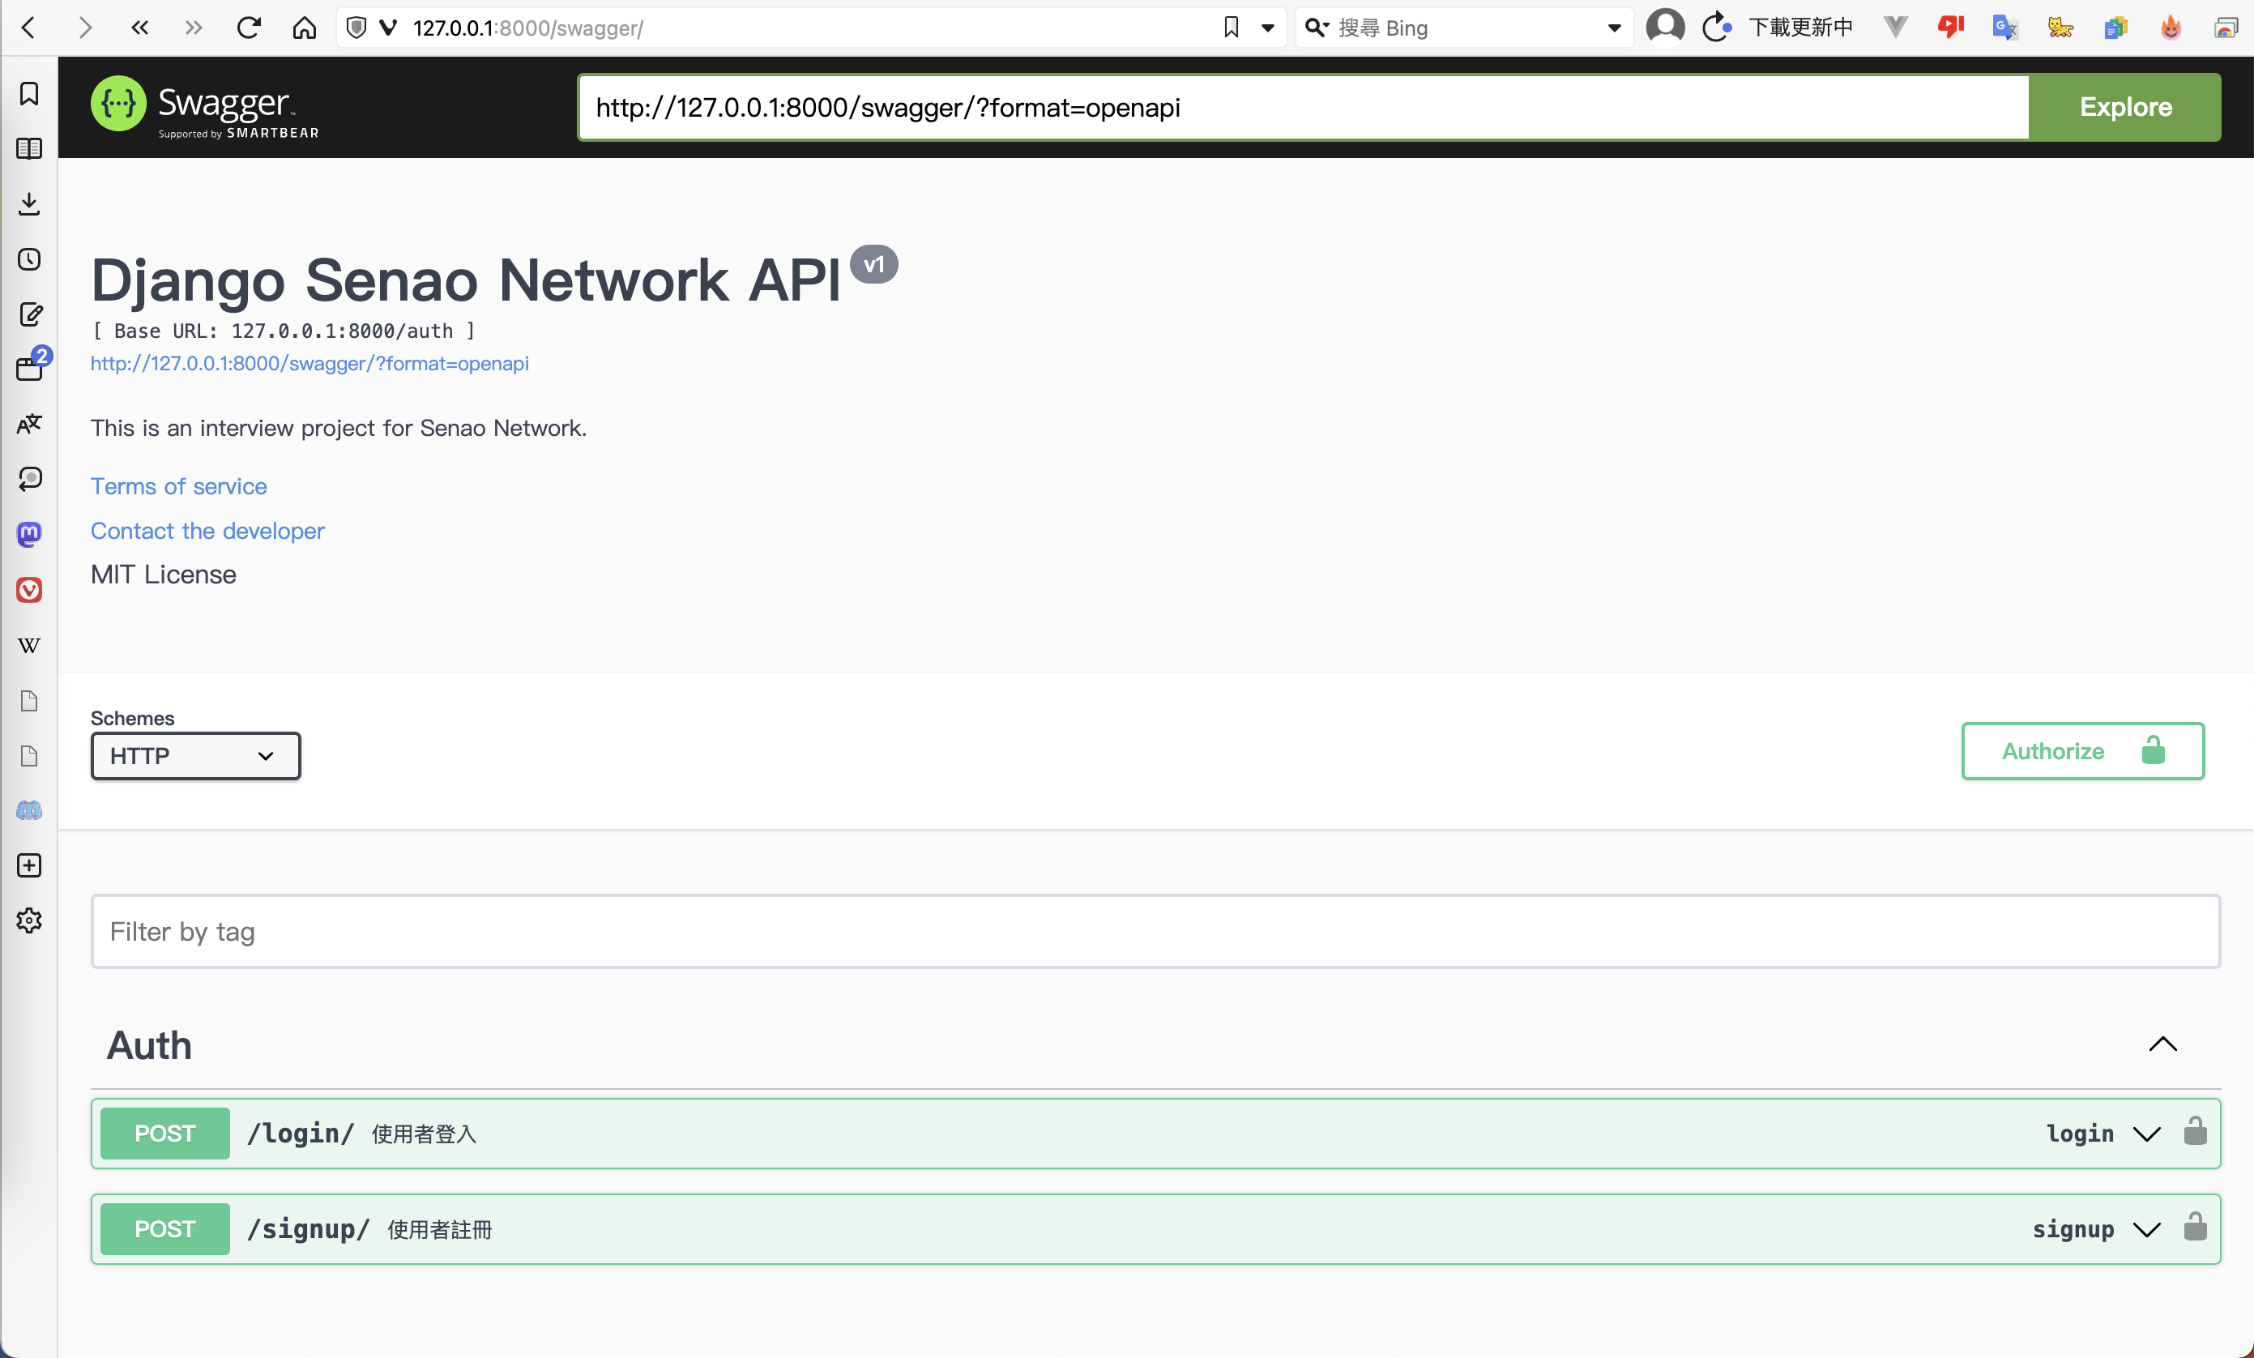Open the Notes panel icon

point(28,315)
